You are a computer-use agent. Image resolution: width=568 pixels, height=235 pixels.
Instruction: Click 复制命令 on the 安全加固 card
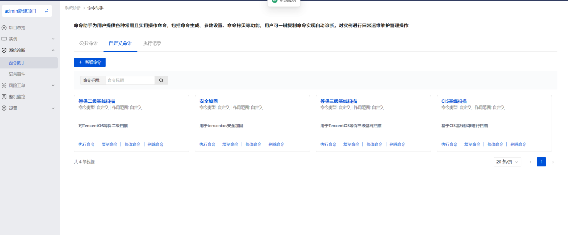pyautogui.click(x=230, y=144)
